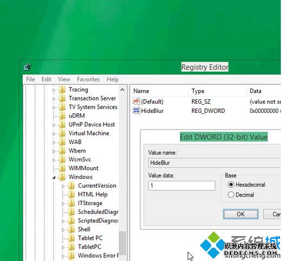Click the ScheduledDiagnostics folder icon
283x261 pixels.
point(72,212)
